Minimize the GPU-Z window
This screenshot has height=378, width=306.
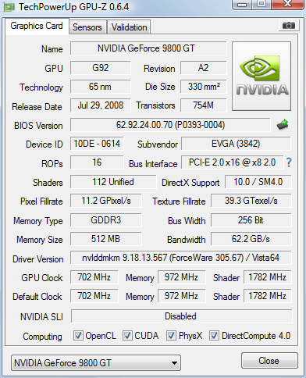(x=242, y=5)
